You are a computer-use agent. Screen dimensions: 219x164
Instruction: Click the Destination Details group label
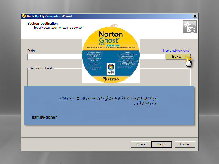pyautogui.click(x=42, y=68)
